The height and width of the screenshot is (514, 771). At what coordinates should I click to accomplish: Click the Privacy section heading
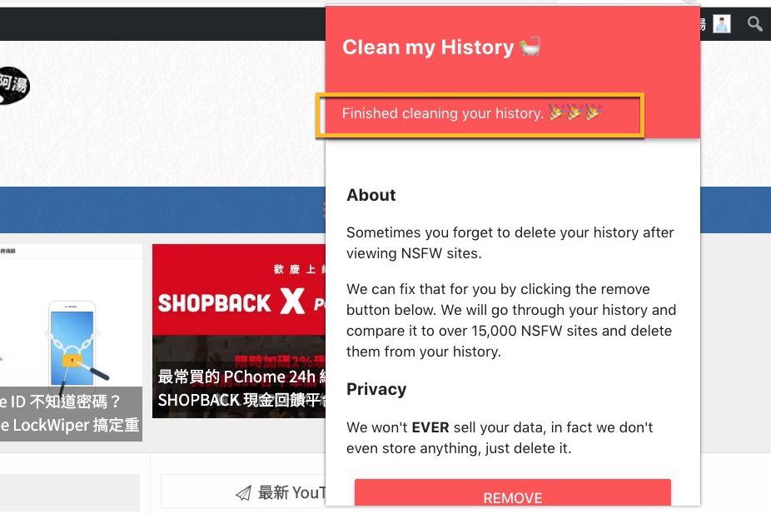pyautogui.click(x=376, y=388)
